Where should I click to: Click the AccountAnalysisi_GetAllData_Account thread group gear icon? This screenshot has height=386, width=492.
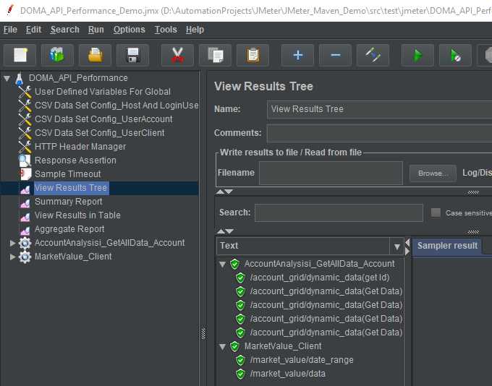coord(25,243)
